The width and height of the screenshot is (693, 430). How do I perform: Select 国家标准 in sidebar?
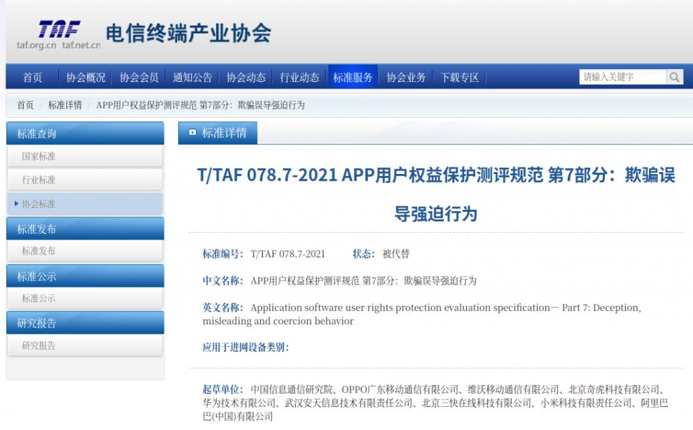coord(85,156)
